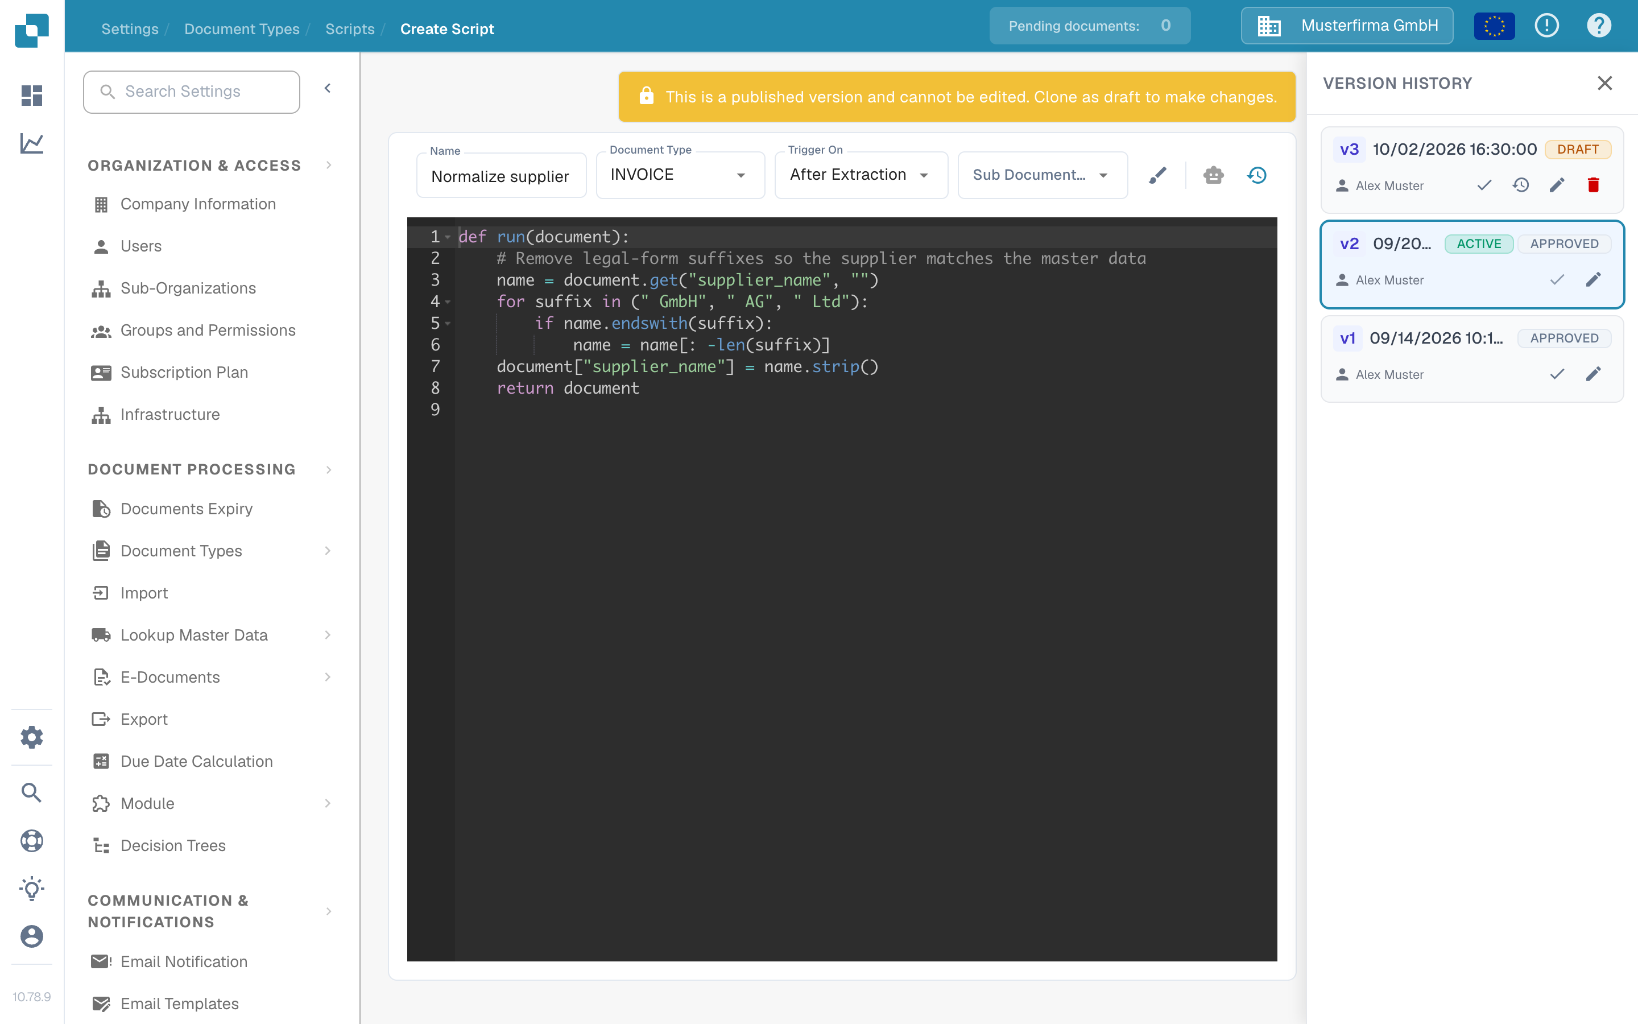Screen dimensions: 1638x1024
Task: Open the Sub Document dropdown
Action: pyautogui.click(x=1043, y=175)
